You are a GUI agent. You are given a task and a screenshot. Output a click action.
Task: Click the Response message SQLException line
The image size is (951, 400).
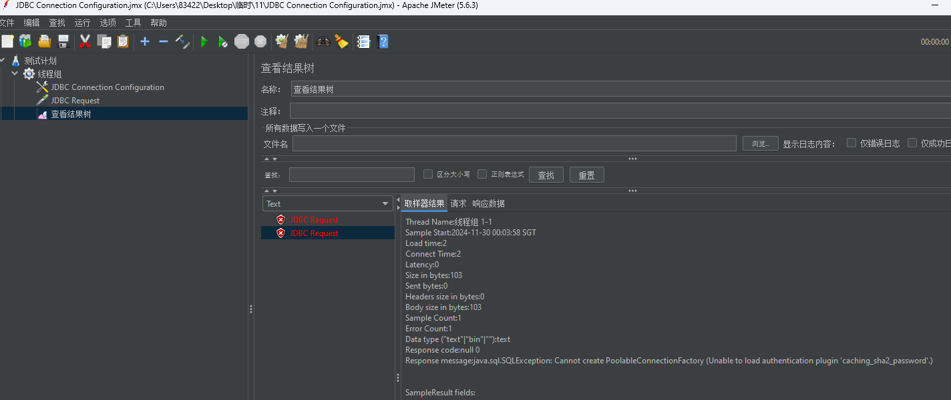[x=669, y=361]
